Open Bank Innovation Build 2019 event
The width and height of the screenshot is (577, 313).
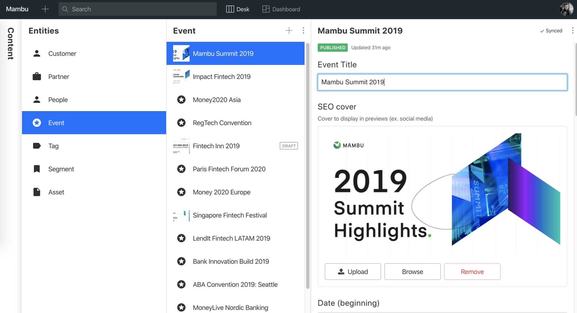click(x=235, y=261)
